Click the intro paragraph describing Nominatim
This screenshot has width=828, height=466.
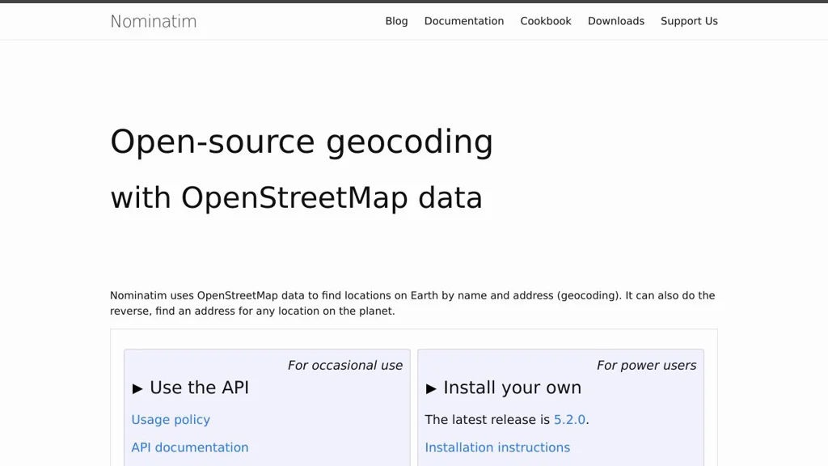click(412, 303)
